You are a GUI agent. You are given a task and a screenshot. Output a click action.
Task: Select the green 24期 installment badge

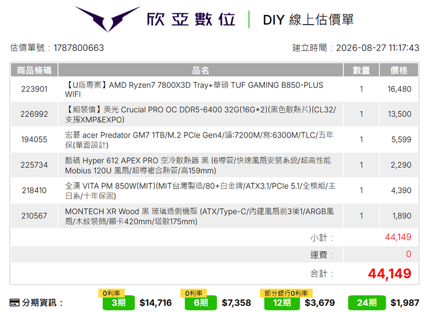coord(367,302)
